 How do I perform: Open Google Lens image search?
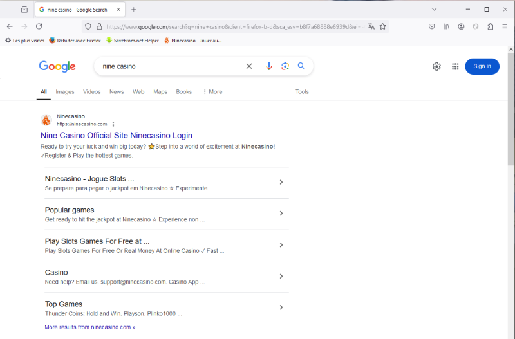[285, 66]
